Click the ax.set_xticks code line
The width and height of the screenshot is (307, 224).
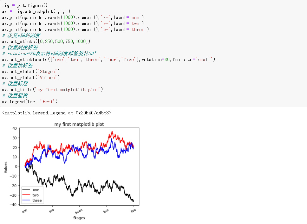[x=46, y=42]
